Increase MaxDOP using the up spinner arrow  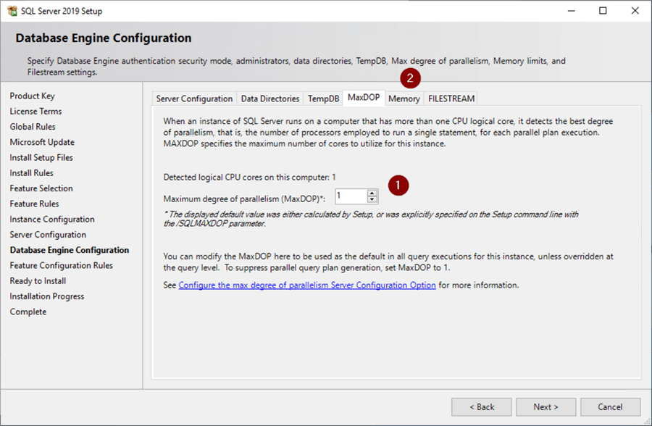click(x=372, y=193)
